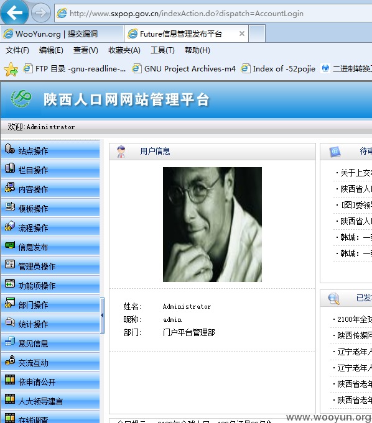Close the Future信息管理发布平台 tab

pyautogui.click(x=242, y=34)
